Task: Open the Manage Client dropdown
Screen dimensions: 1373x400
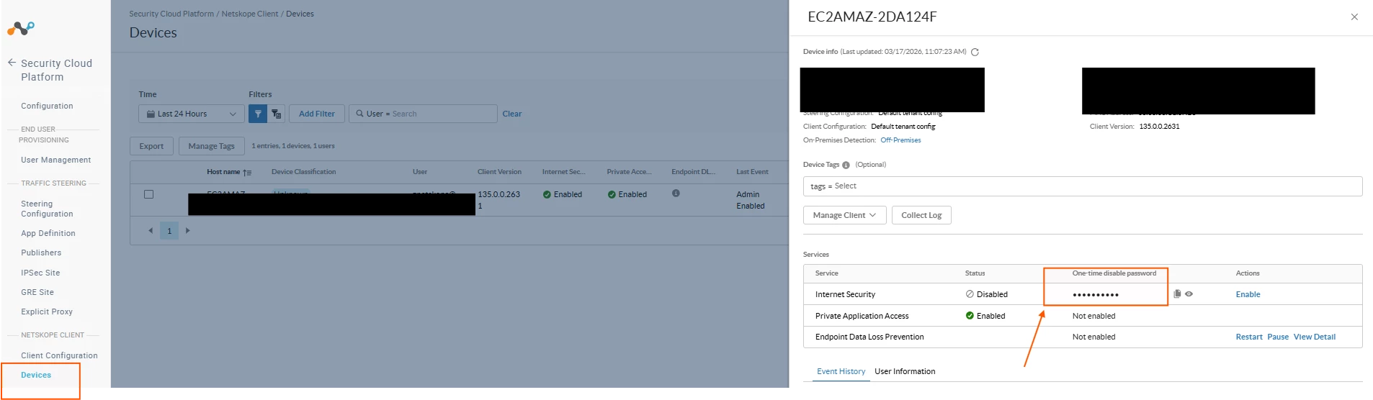Action: [x=844, y=215]
